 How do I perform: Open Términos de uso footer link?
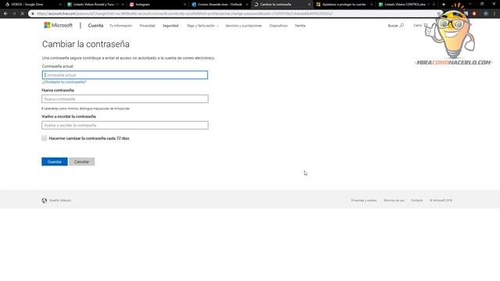pos(394,201)
